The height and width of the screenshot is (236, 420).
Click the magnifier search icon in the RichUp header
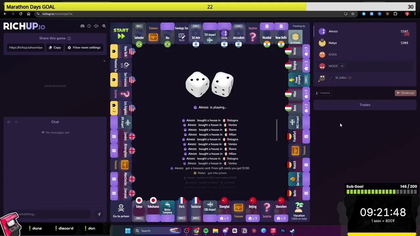tap(104, 26)
